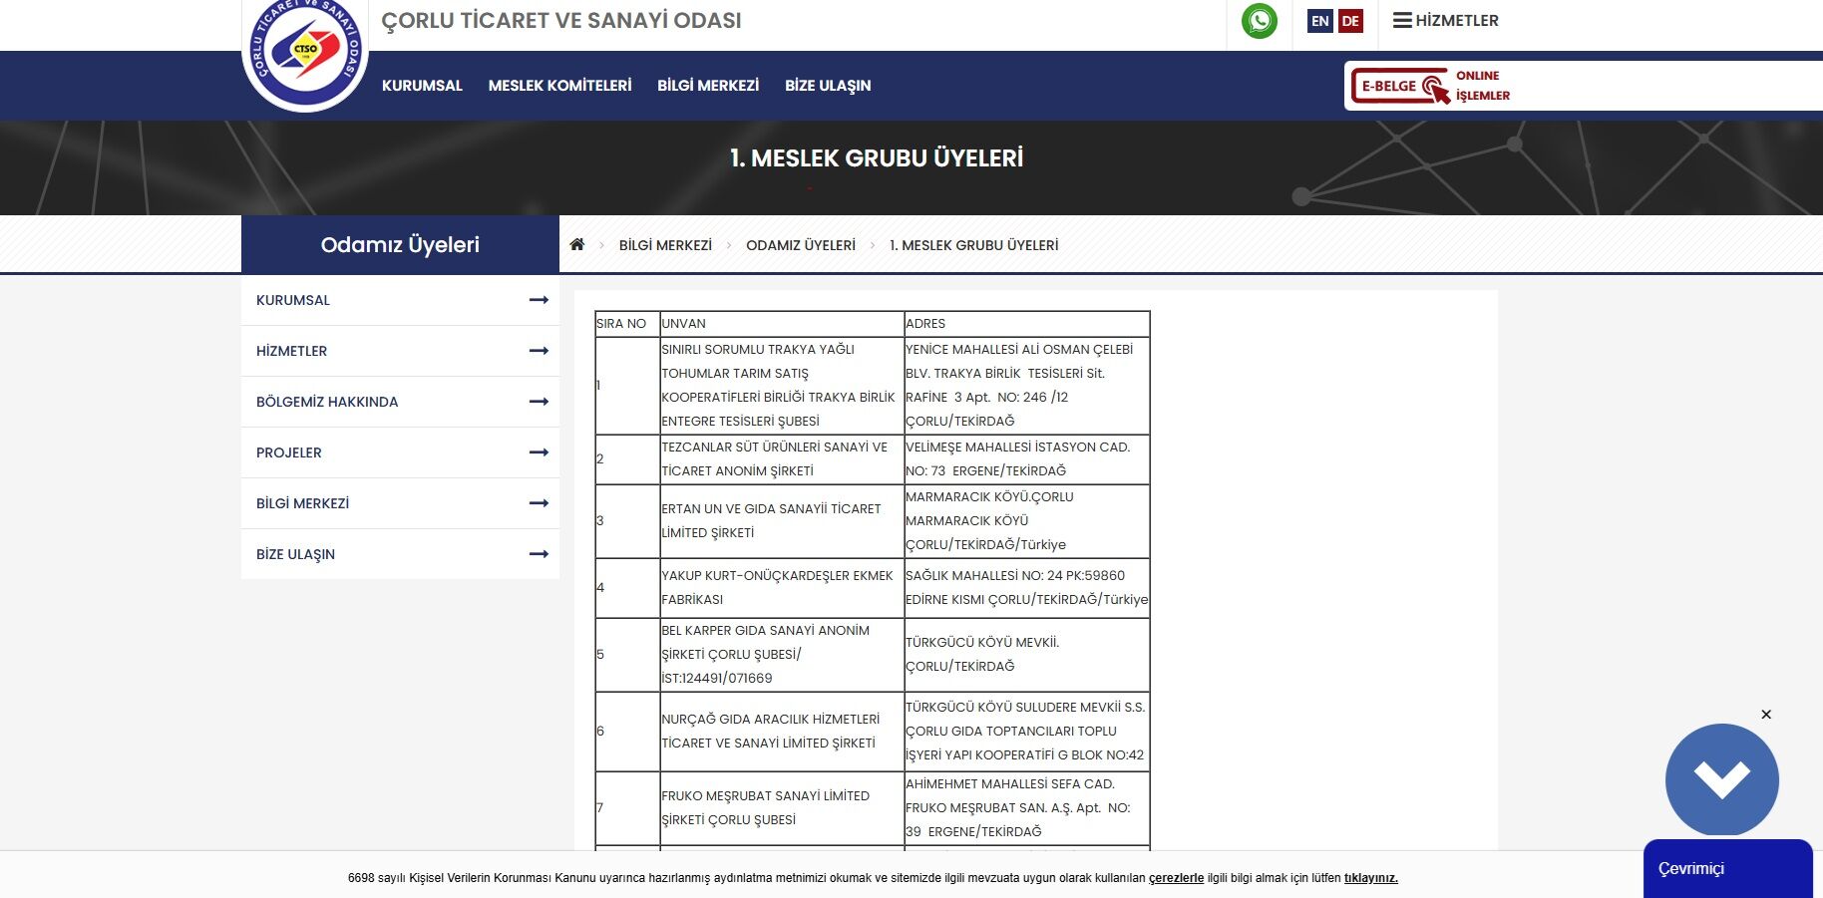Open KURUMSAL in the top navigation
The height and width of the screenshot is (898, 1823).
click(x=422, y=86)
